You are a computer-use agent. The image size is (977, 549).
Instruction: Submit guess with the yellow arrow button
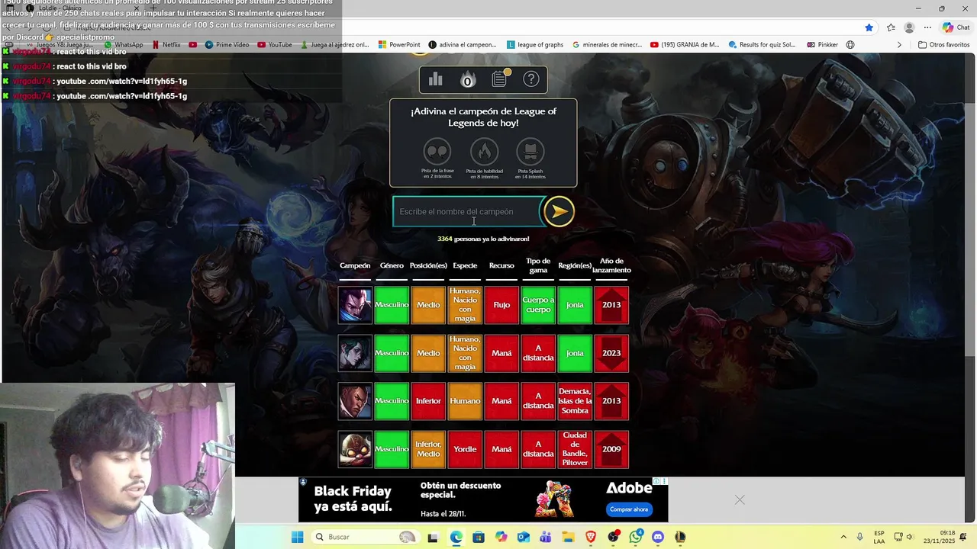click(559, 211)
